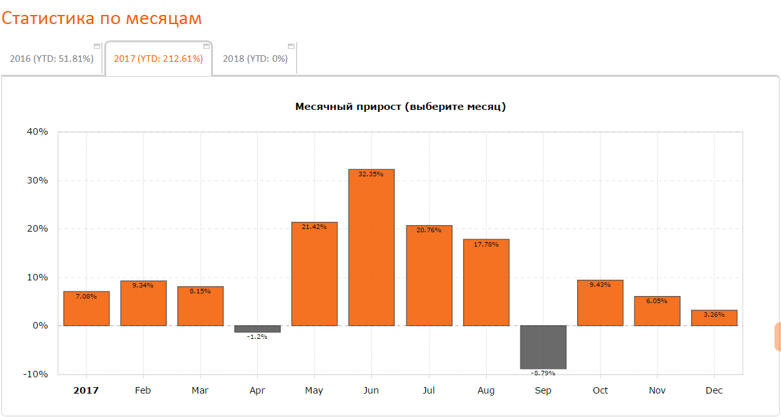The height and width of the screenshot is (417, 781).
Task: Click the orange handle on right edge
Action: tap(777, 336)
